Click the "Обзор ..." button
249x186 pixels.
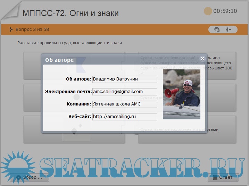coord(30,177)
